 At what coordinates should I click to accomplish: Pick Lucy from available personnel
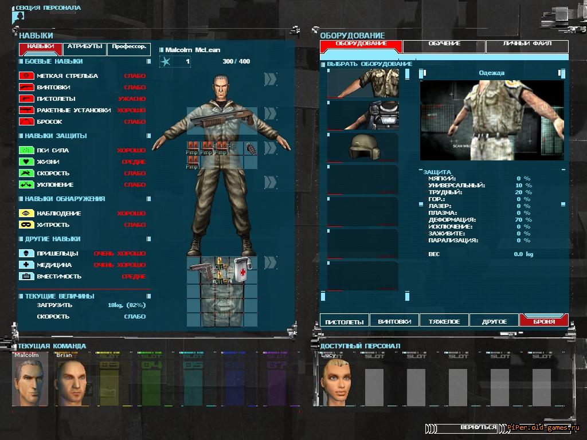pos(336,383)
